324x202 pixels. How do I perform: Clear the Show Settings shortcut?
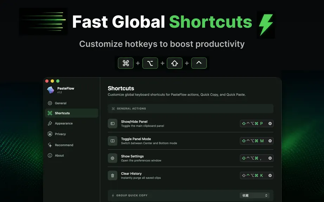[x=270, y=158]
